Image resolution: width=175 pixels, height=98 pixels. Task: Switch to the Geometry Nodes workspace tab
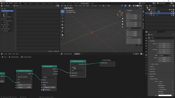point(85,4)
